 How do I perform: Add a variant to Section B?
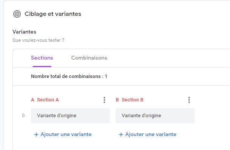click(148, 134)
